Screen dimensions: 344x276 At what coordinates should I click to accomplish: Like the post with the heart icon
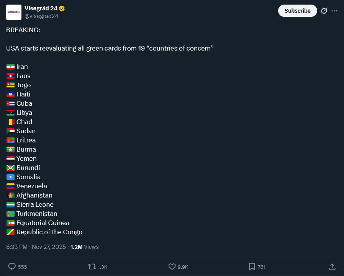(x=172, y=266)
